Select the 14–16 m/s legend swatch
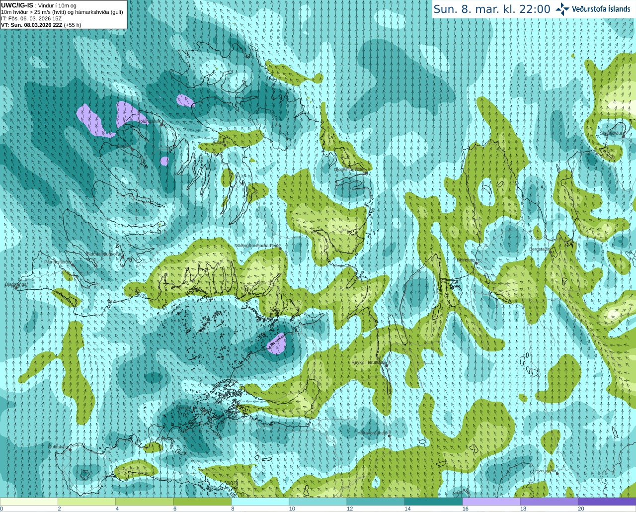 (433, 502)
